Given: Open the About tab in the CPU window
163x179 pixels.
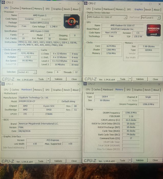Looking at the screenshot, I should coord(75,9).
